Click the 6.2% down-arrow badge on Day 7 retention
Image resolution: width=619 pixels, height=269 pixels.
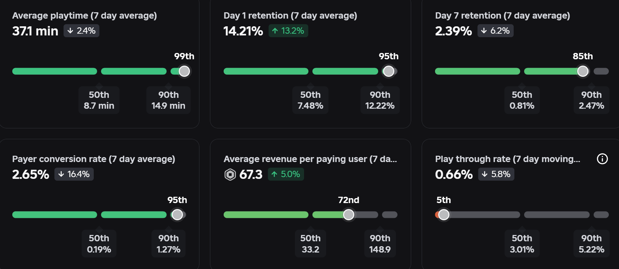click(495, 31)
